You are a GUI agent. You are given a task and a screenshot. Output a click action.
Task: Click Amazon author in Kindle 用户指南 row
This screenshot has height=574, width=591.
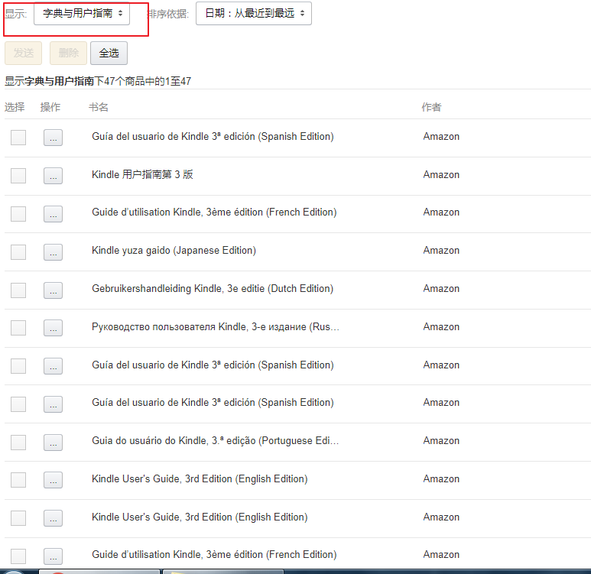tap(441, 174)
